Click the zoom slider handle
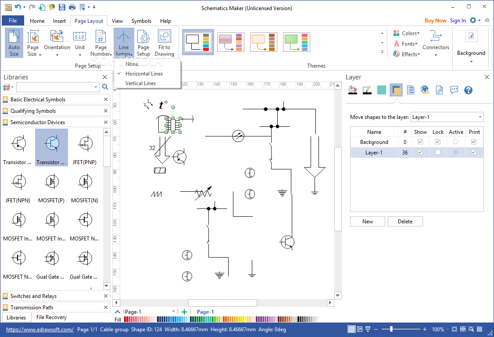Image resolution: width=494 pixels, height=337 pixels. (x=391, y=329)
